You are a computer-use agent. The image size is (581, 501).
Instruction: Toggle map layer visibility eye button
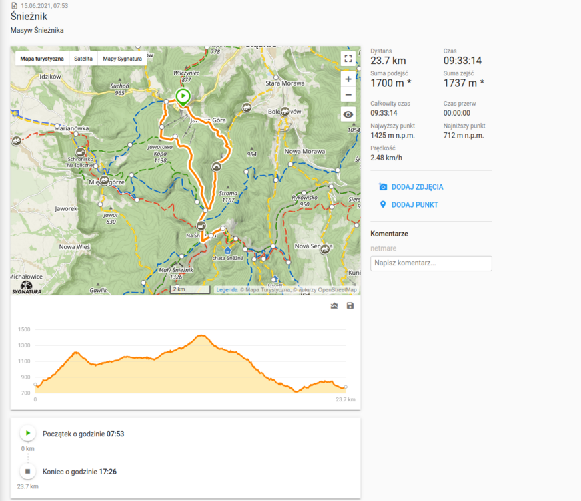(348, 114)
